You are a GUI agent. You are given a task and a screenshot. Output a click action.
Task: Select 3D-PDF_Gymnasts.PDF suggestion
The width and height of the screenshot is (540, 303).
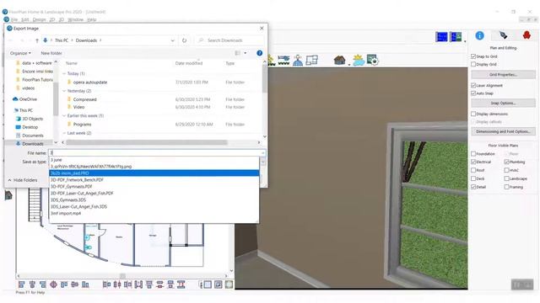[x=154, y=187]
